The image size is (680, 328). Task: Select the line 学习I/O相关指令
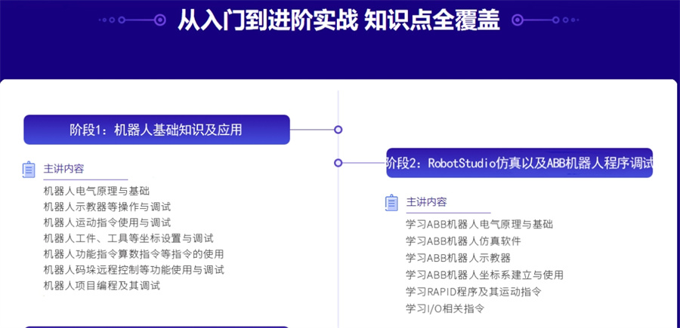[x=445, y=308]
